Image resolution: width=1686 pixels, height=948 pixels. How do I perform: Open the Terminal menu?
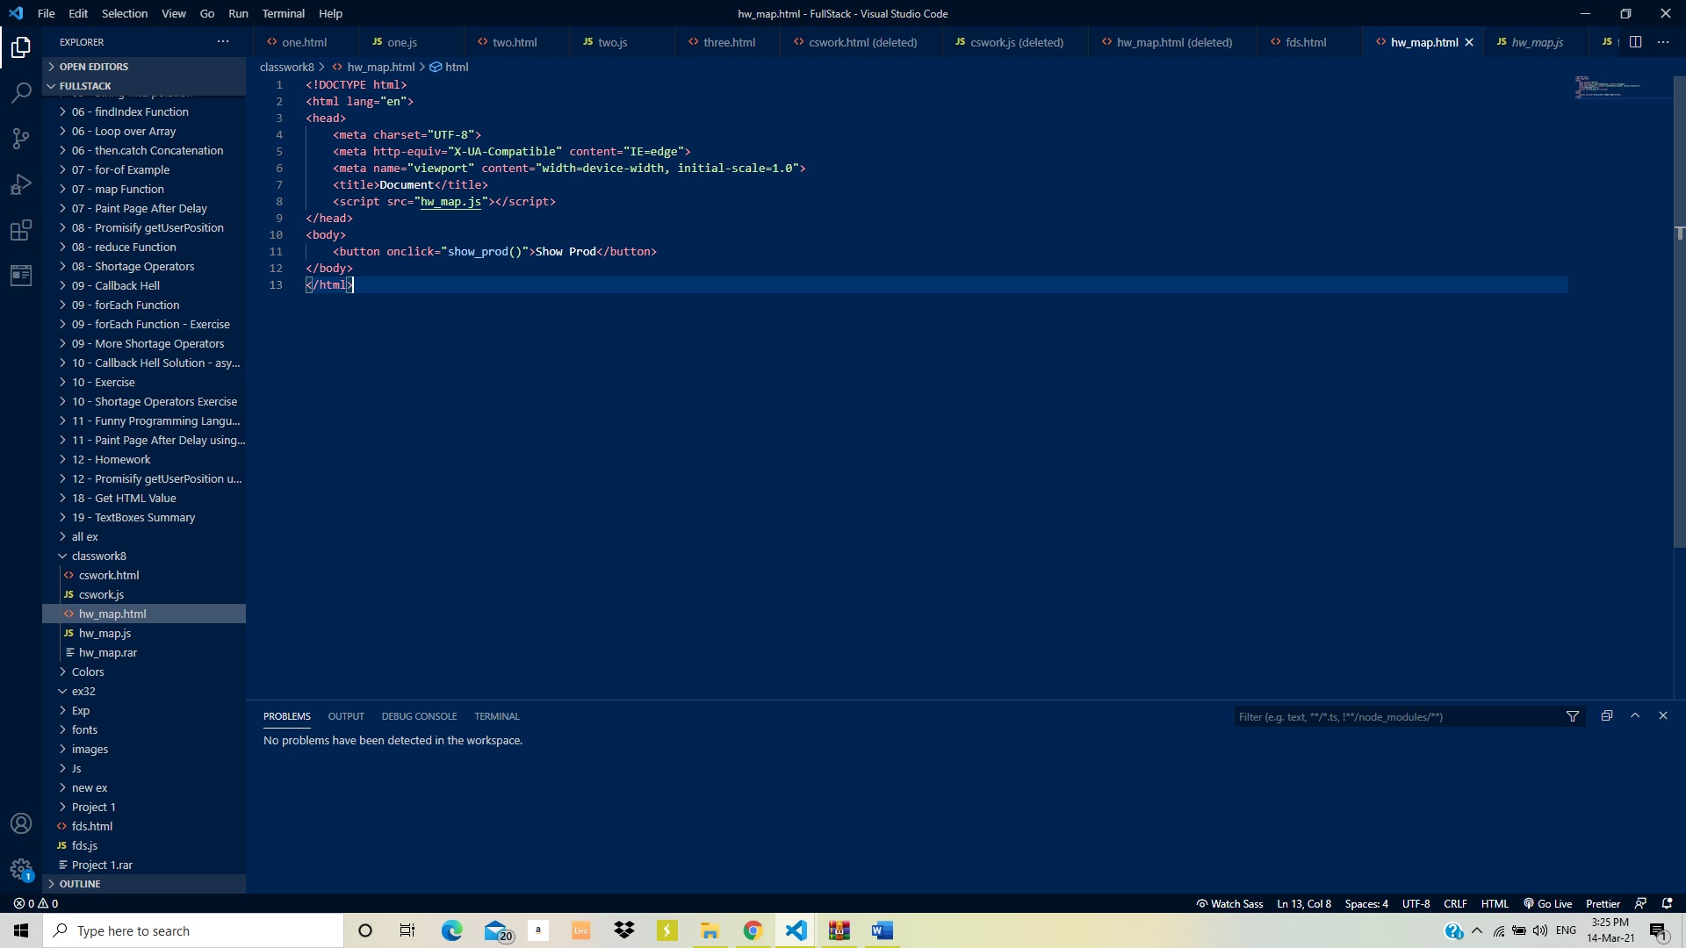pyautogui.click(x=283, y=13)
